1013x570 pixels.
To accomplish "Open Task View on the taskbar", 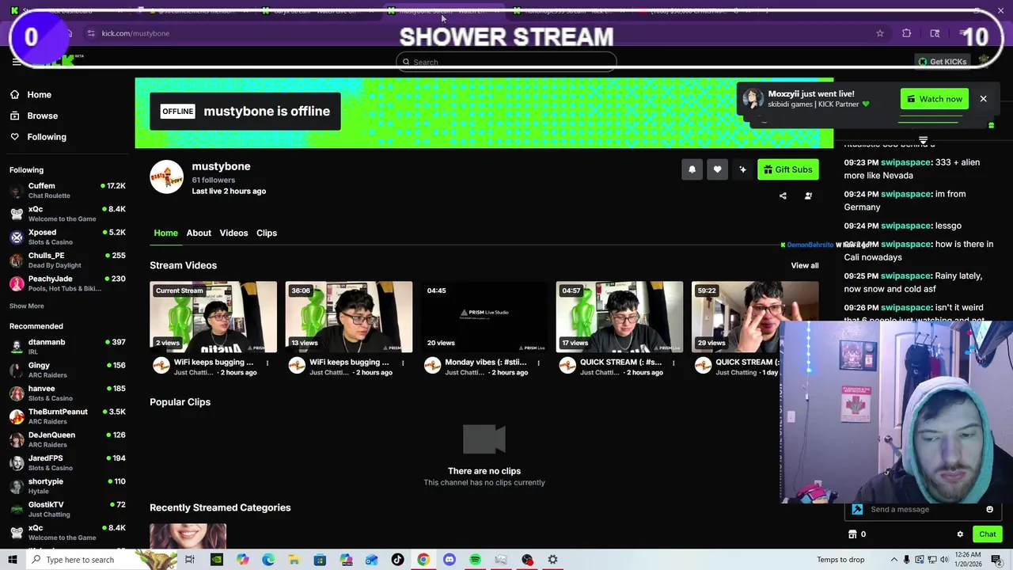I will (190, 560).
